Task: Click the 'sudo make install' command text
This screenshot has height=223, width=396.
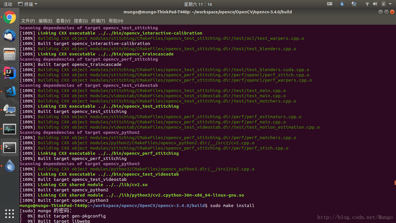Action: point(232,206)
